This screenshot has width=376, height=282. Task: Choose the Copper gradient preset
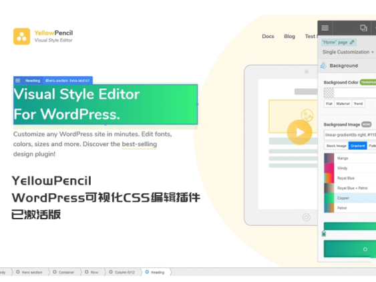(x=350, y=198)
